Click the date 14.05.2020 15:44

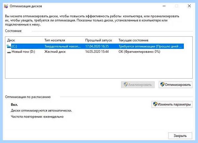pos(97,52)
